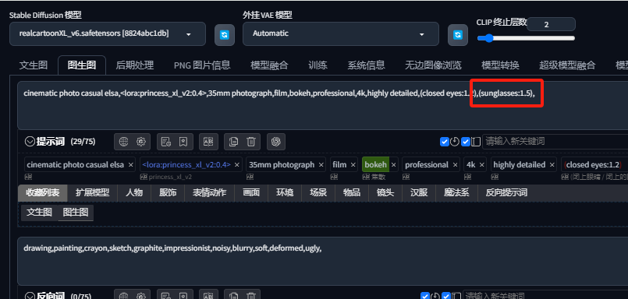Select 表情动作 category tab
628x299 pixels.
point(210,192)
